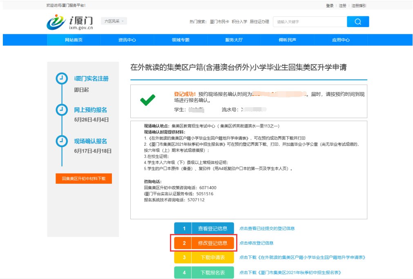Click the clock icon beside i厦门实名注册
Screen dimensions: 413x279
tap(61, 79)
